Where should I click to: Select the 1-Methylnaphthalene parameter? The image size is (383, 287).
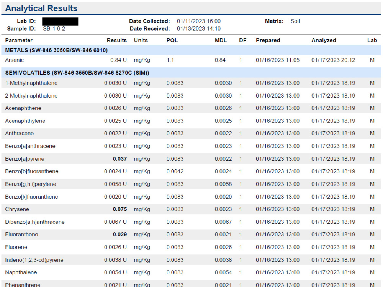31,83
